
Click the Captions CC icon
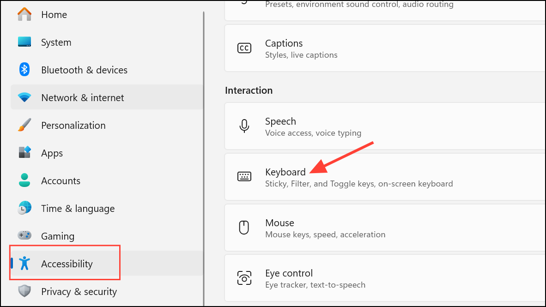pos(244,48)
